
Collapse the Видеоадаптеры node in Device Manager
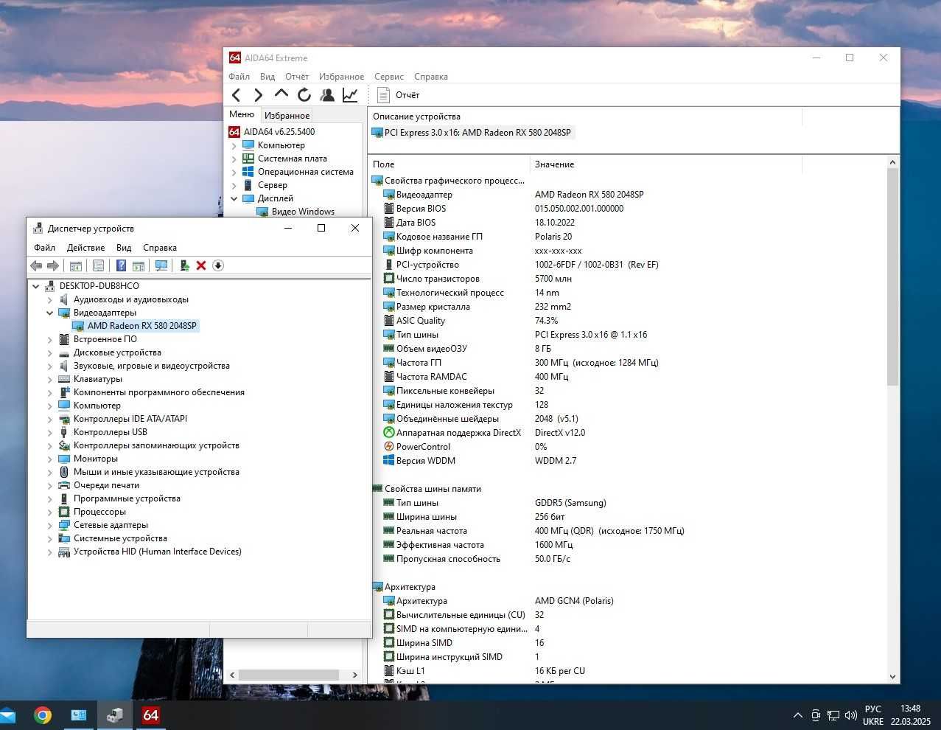click(50, 313)
